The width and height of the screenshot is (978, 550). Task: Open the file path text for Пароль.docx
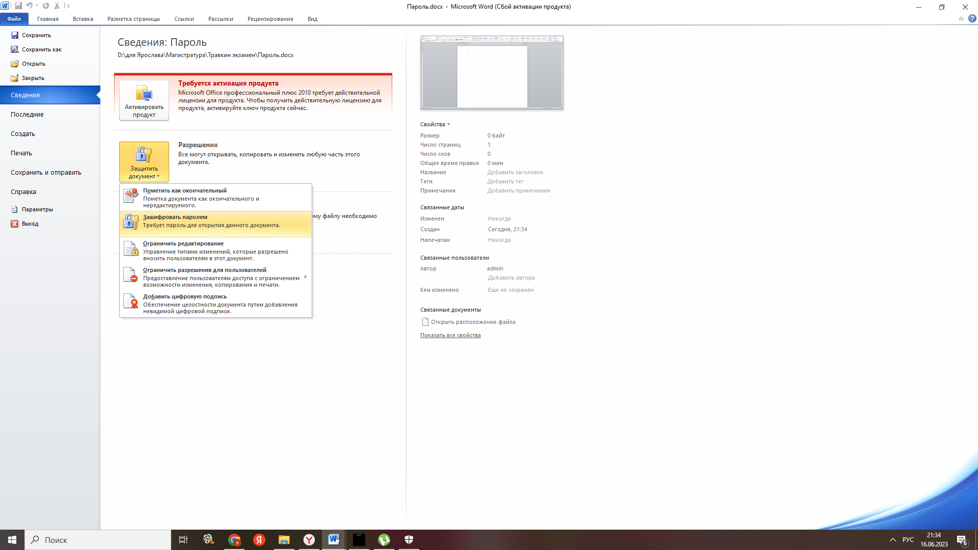(206, 55)
